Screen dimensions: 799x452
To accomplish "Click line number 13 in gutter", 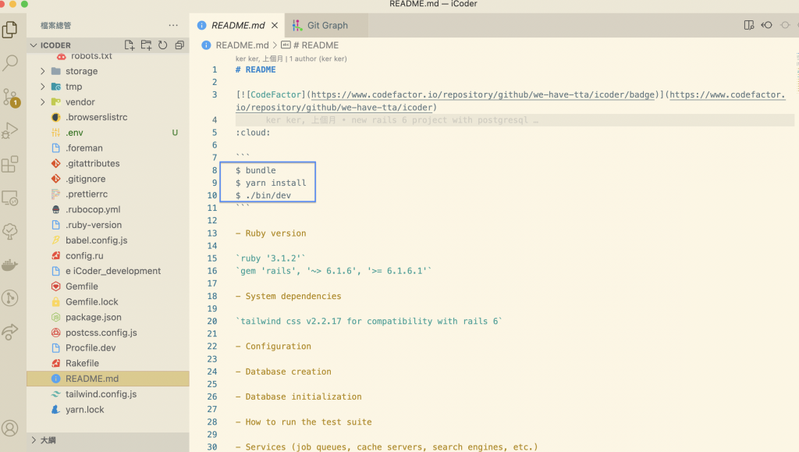I will point(212,233).
